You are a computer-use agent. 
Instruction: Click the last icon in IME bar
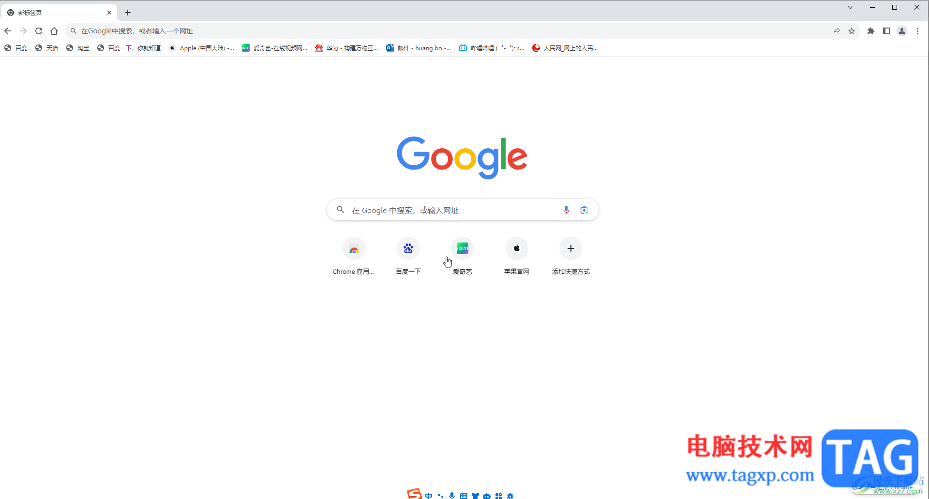[510, 496]
